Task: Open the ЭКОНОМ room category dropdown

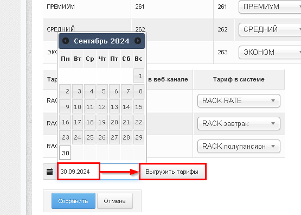Action: 270,52
